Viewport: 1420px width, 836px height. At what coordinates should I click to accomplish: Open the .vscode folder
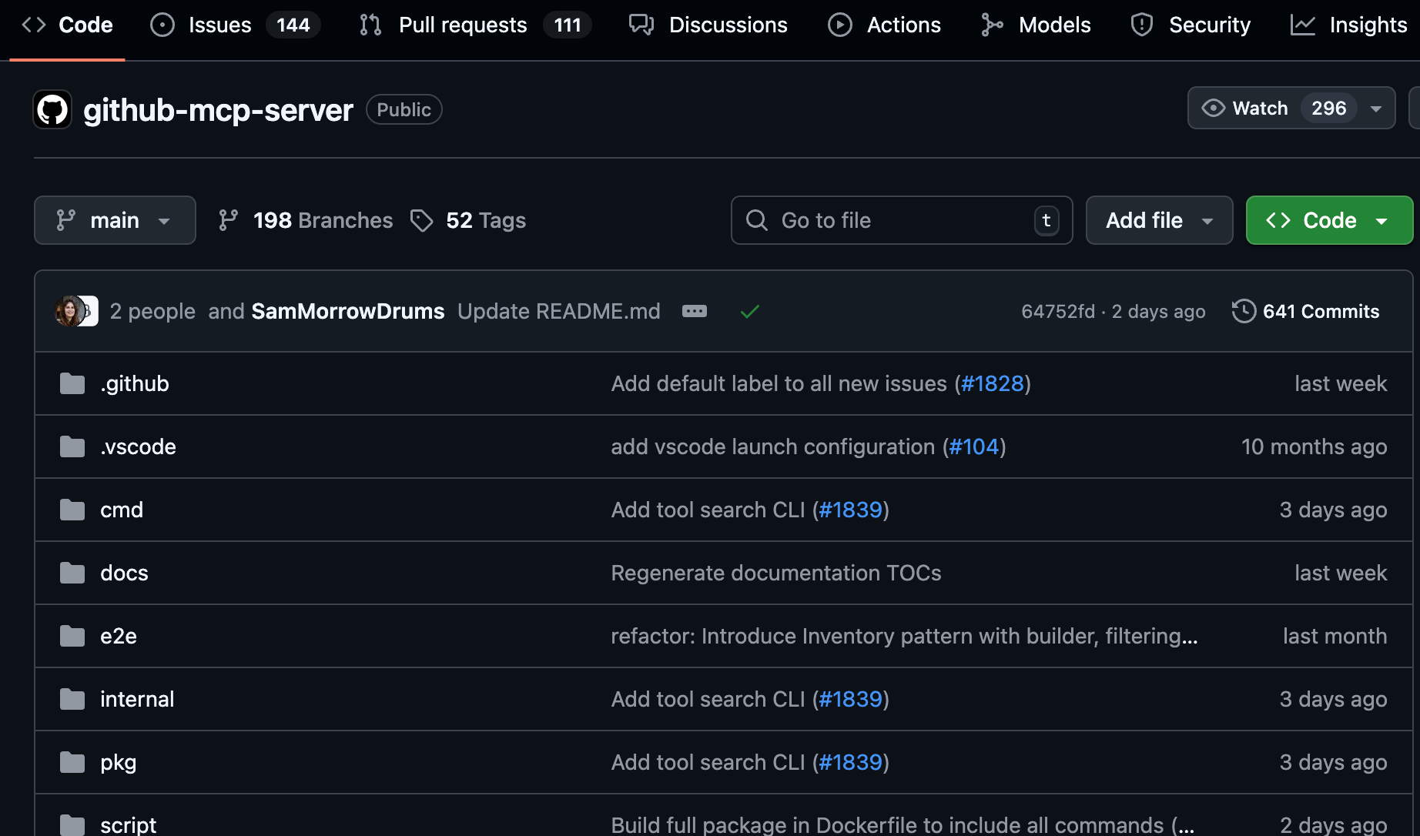(138, 446)
